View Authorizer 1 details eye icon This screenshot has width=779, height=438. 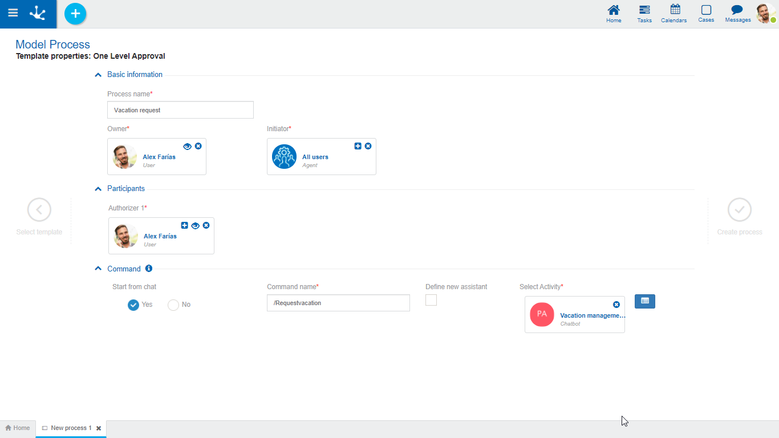[x=195, y=225]
